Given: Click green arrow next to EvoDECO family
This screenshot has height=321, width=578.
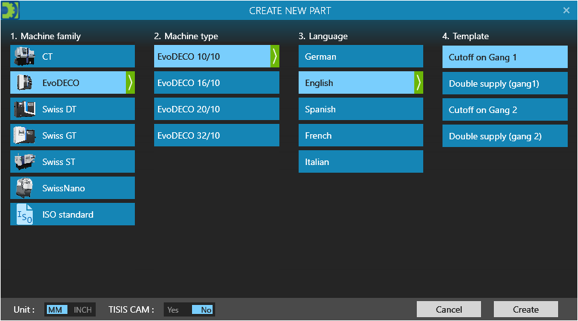Looking at the screenshot, I should tap(130, 83).
